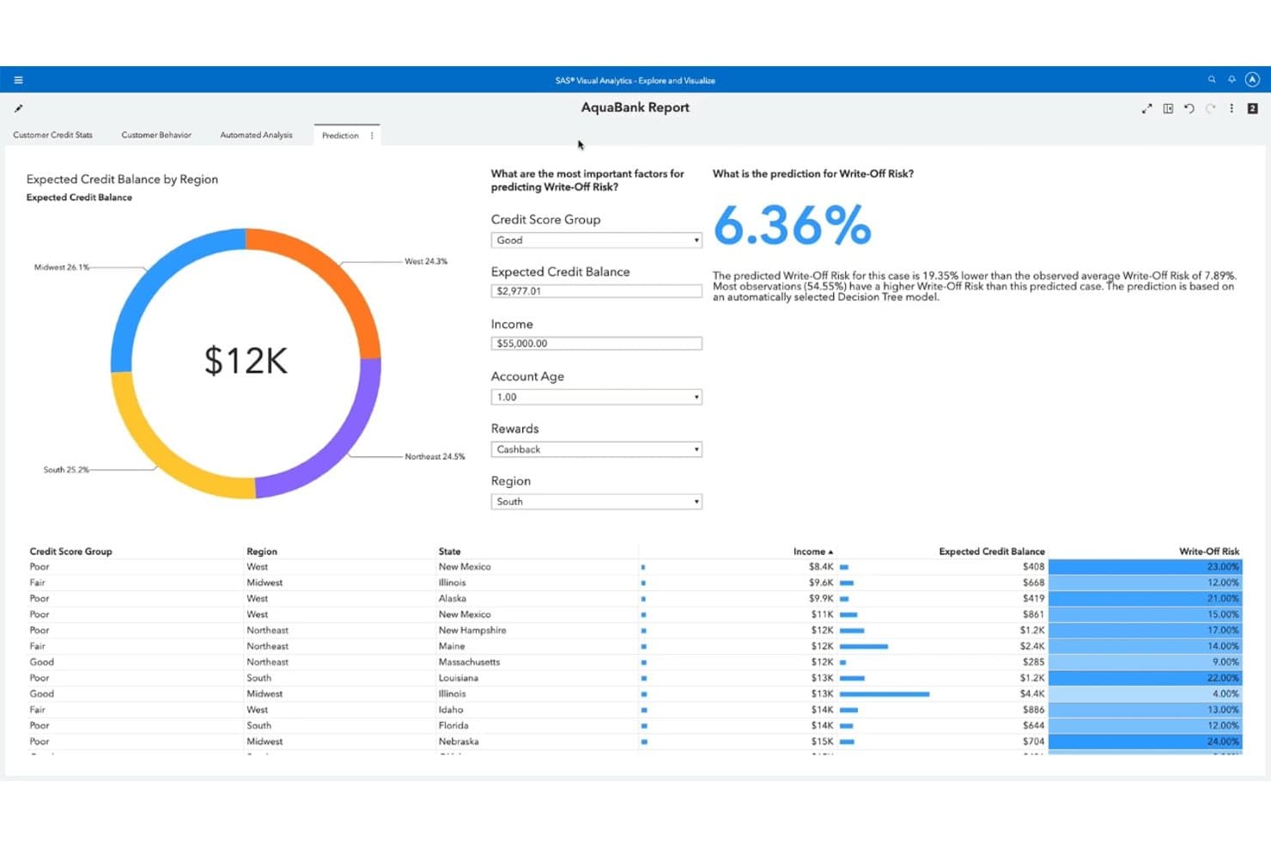Toggle the side panel layout icon
This screenshot has height=848, width=1271.
(1168, 108)
